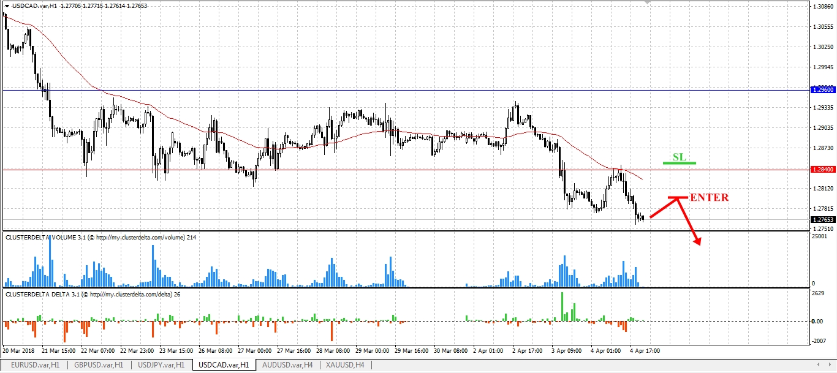Image resolution: width=837 pixels, height=373 pixels.
Task: Click the 1.30860 price scale value
Action: tap(824, 6)
